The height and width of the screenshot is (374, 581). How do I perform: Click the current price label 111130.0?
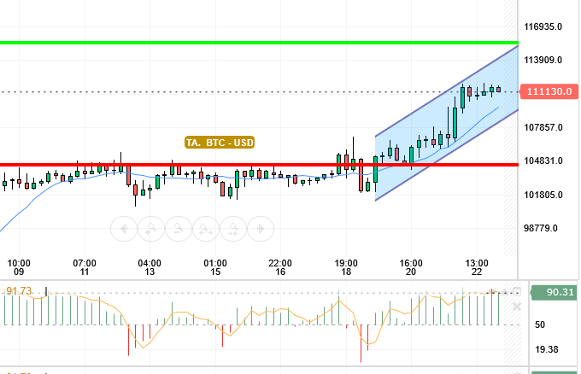[549, 91]
